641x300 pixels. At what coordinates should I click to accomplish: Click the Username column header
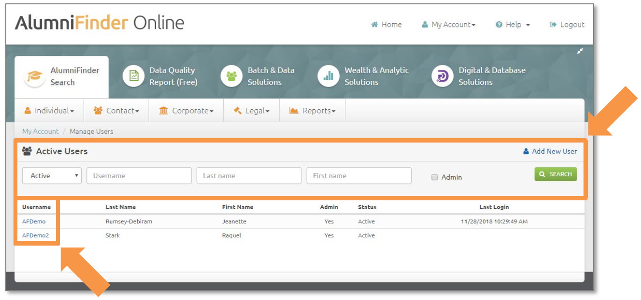point(36,207)
